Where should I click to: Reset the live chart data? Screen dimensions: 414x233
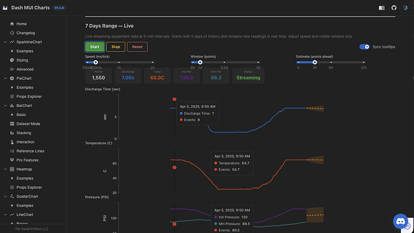click(137, 47)
